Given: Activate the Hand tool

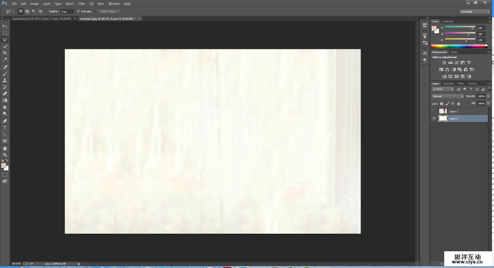Looking at the screenshot, I should coord(5,148).
